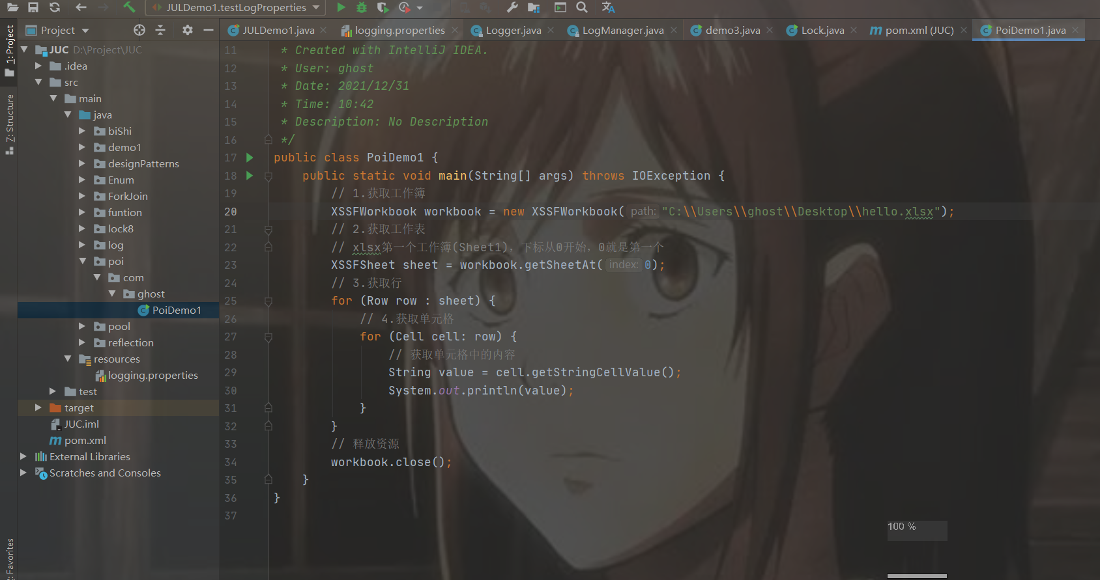The width and height of the screenshot is (1100, 580).
Task: Expand External Libraries node
Action: tap(23, 456)
